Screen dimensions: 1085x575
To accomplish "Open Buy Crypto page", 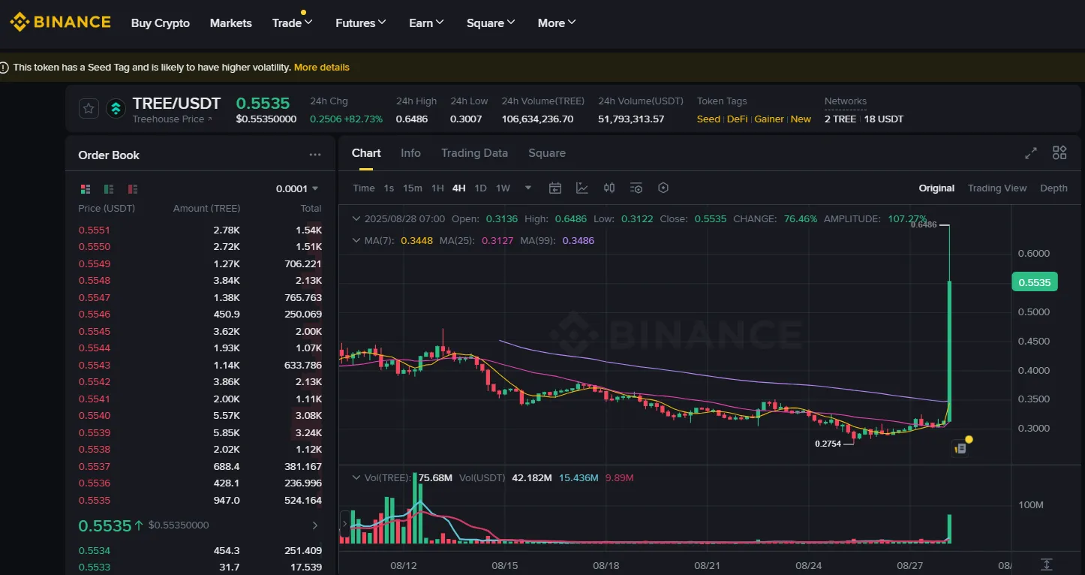I will [161, 23].
